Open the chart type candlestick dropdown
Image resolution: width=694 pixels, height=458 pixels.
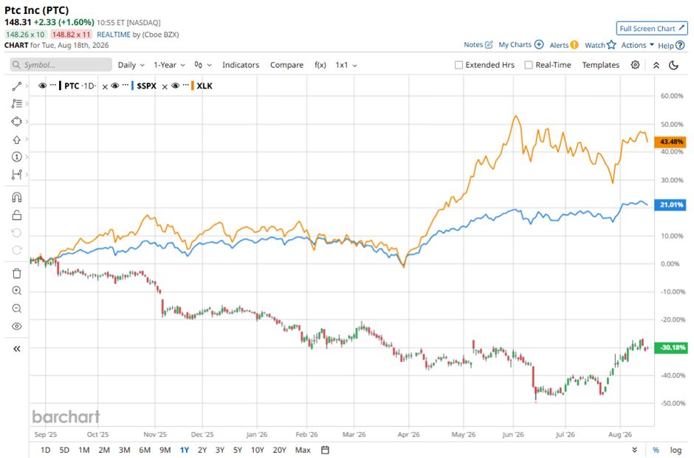(203, 65)
